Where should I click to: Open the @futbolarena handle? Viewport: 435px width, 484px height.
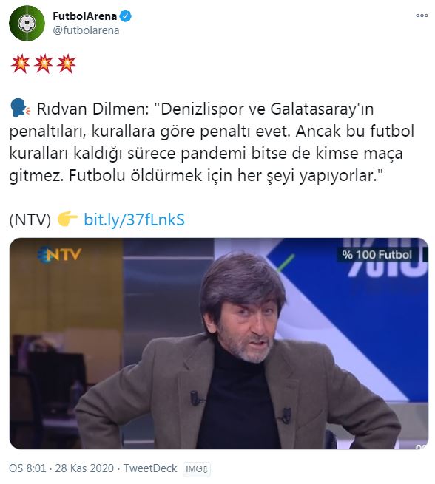pyautogui.click(x=86, y=30)
